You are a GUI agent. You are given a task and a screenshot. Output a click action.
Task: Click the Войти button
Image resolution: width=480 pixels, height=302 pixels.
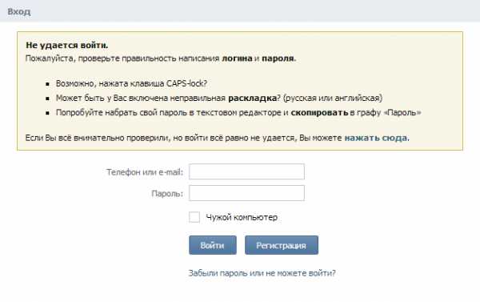(x=213, y=245)
